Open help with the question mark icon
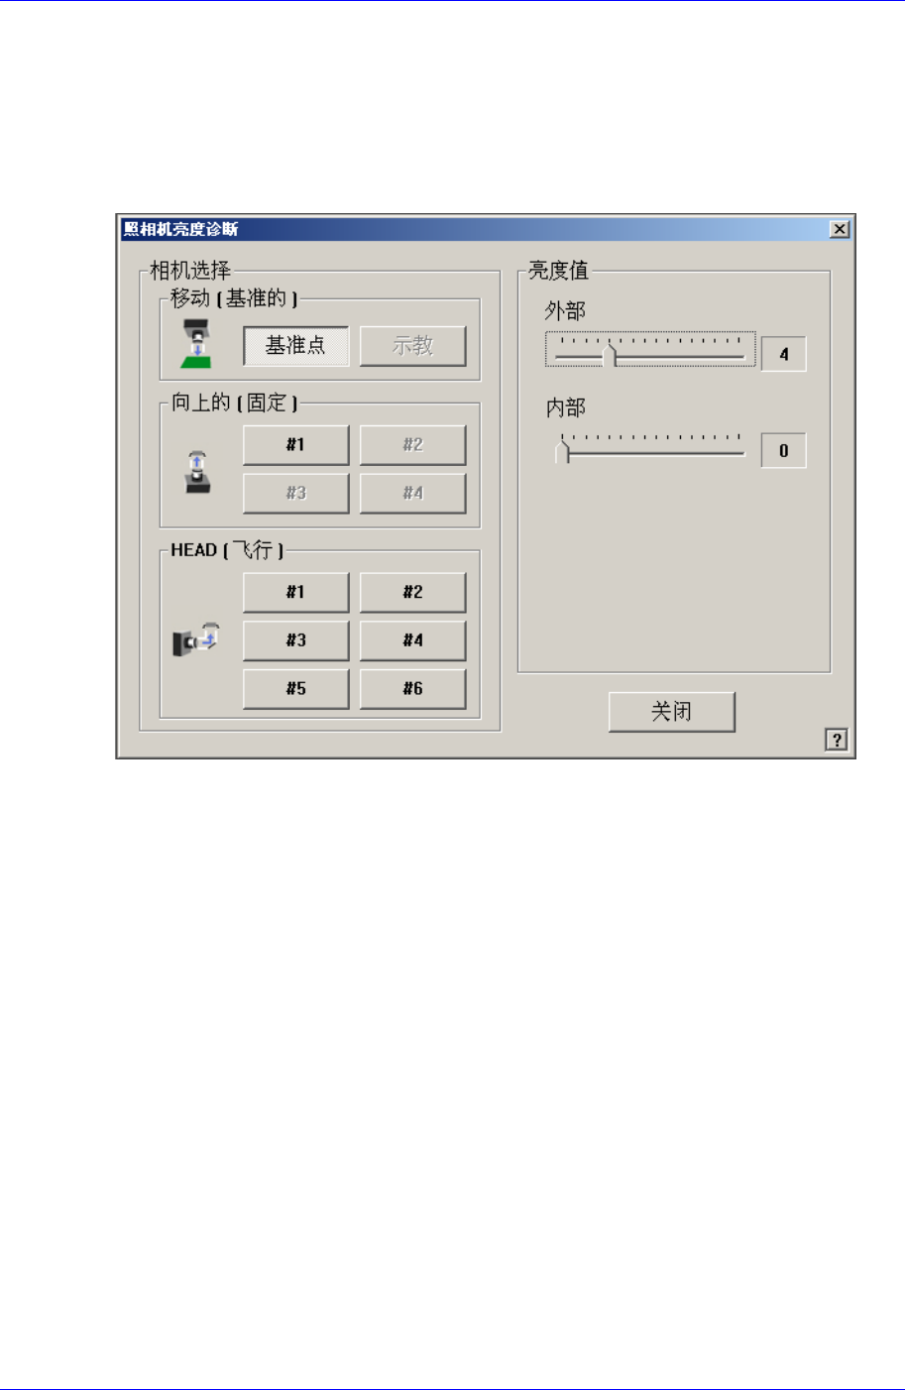 pyautogui.click(x=837, y=740)
